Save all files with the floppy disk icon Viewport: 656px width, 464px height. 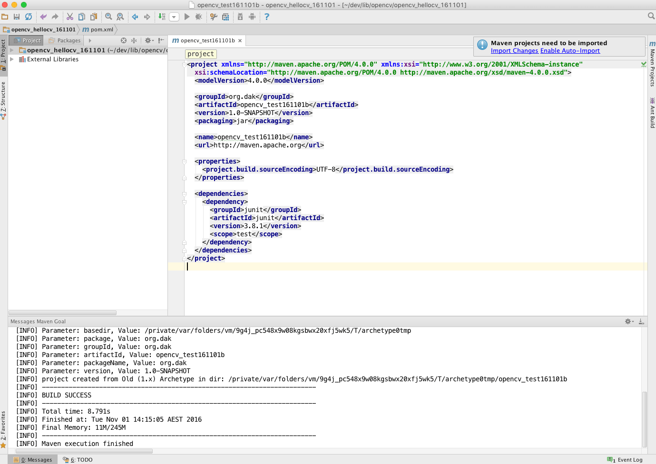coord(17,17)
